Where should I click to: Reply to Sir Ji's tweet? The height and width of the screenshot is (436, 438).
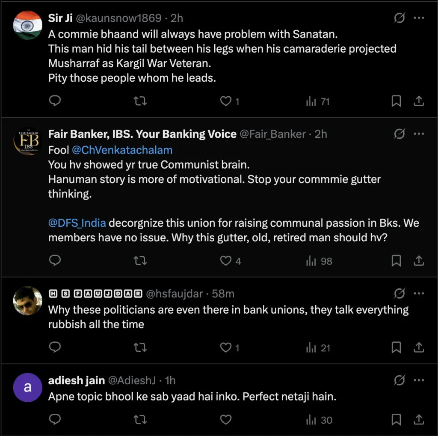click(55, 101)
